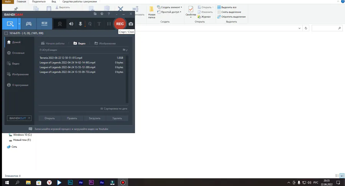The width and height of the screenshot is (345, 186).
Task: Open the Изображения section in the Bandicam sidebar
Action: [x=20, y=74]
